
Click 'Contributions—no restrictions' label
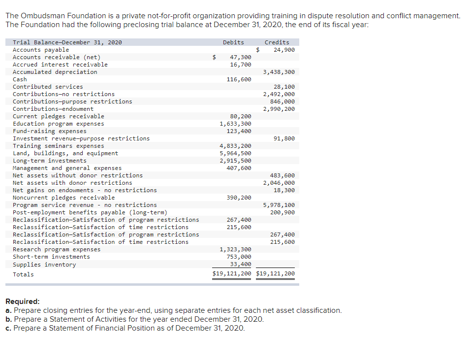click(x=63, y=94)
